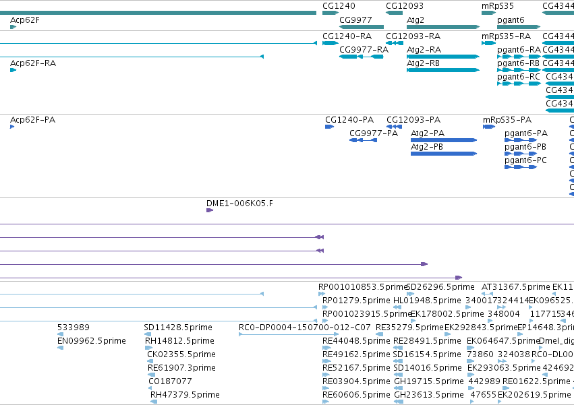The image size is (574, 405).
Task: Select EST GH23613.5prime
Action: (x=429, y=395)
